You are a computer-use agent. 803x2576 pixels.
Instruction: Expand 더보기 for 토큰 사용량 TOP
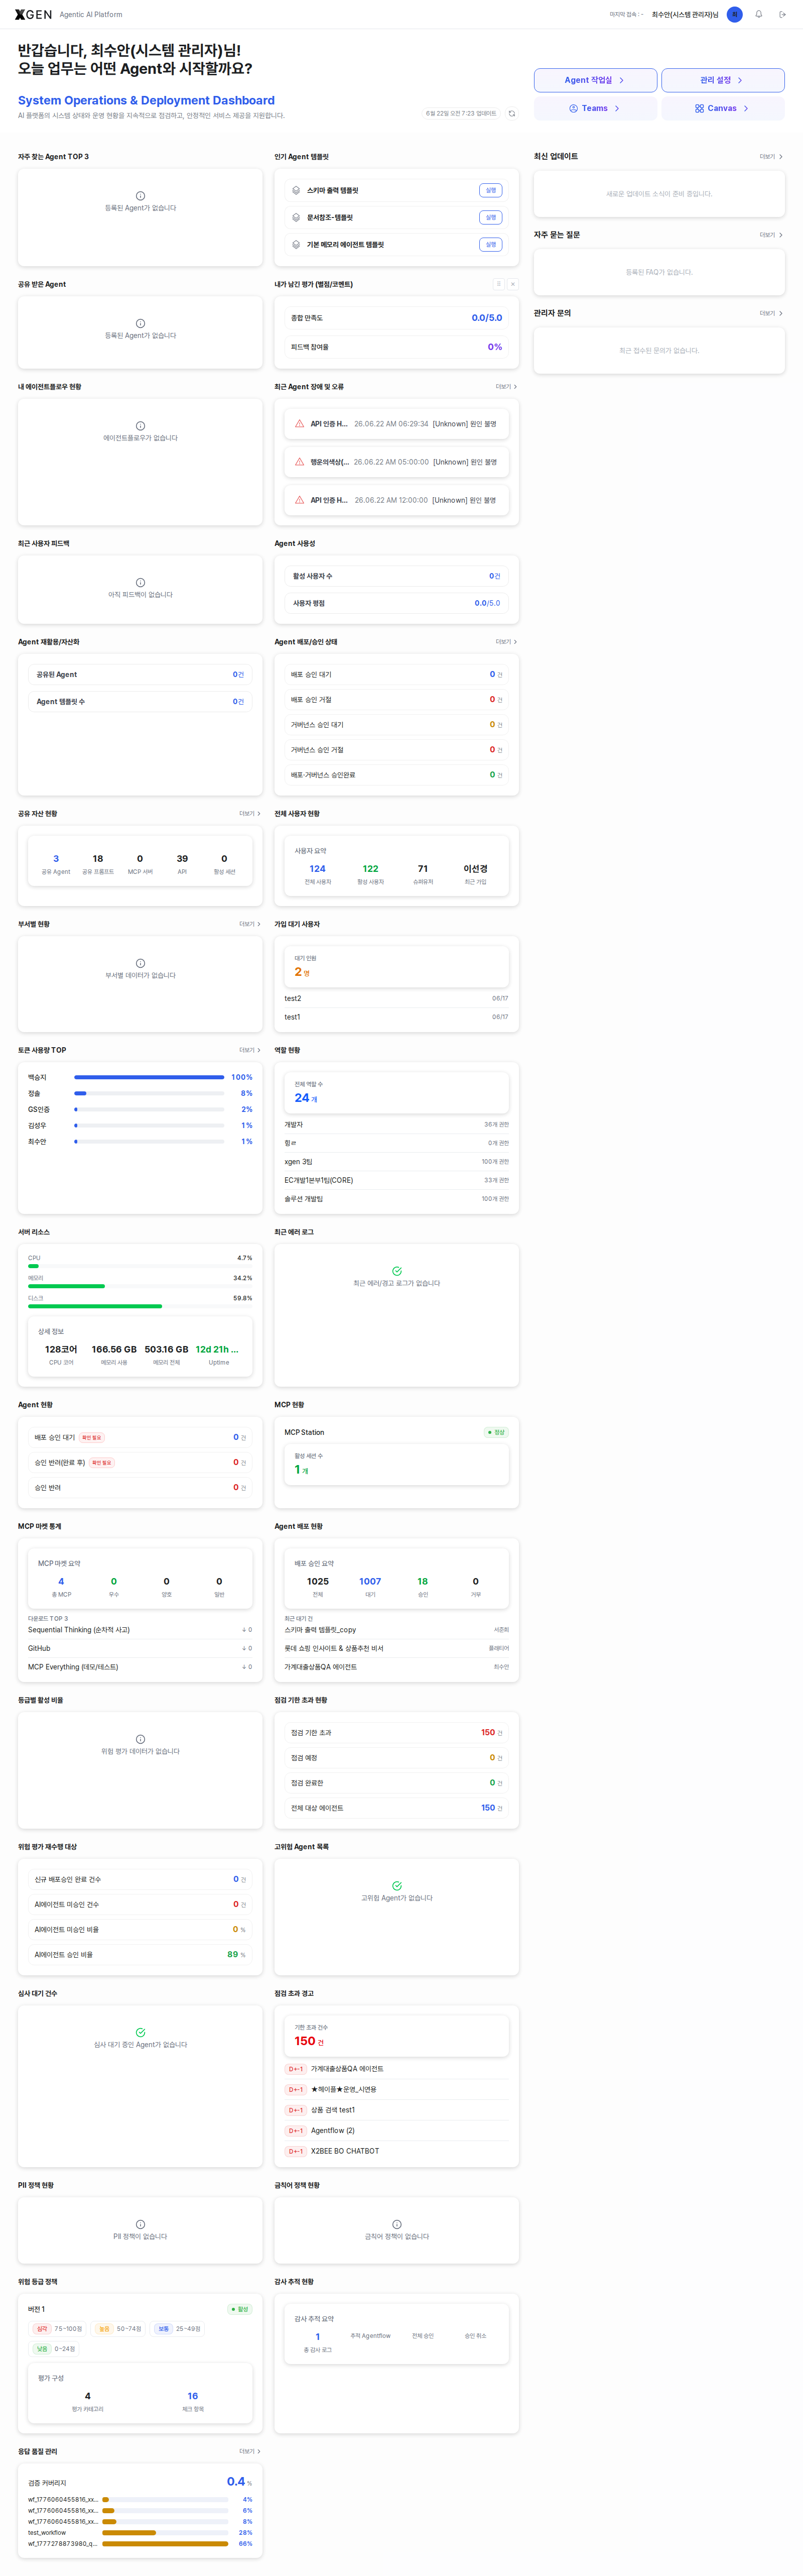click(250, 1050)
